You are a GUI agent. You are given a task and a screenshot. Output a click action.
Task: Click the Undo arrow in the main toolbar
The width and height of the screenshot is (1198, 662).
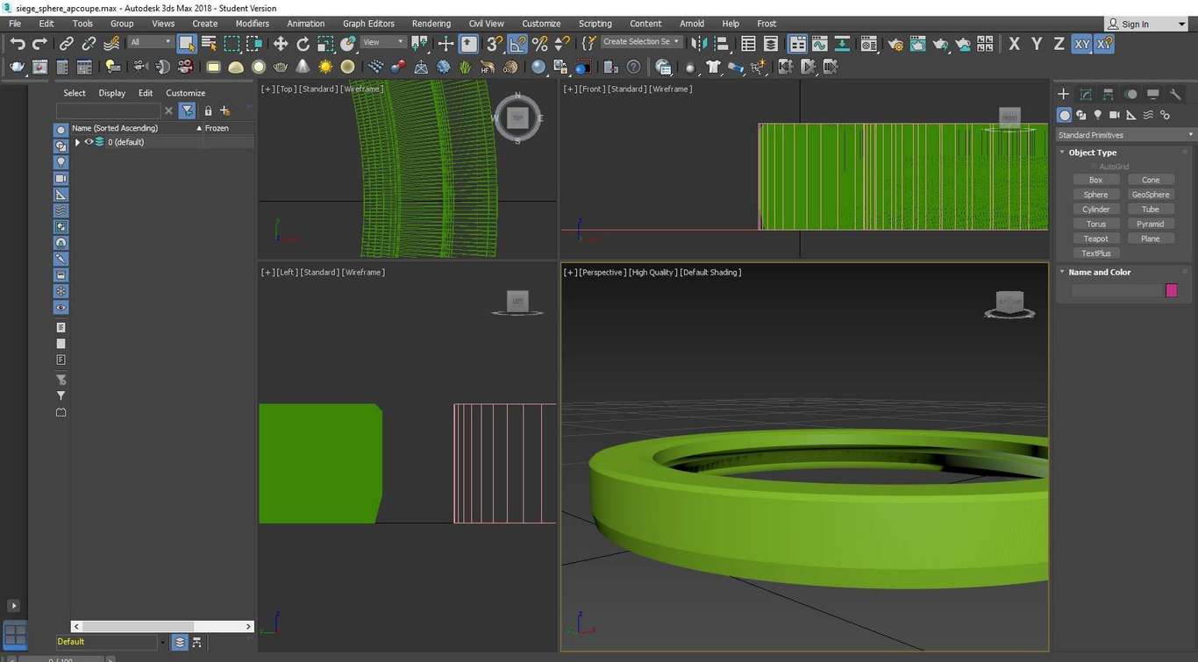(18, 43)
